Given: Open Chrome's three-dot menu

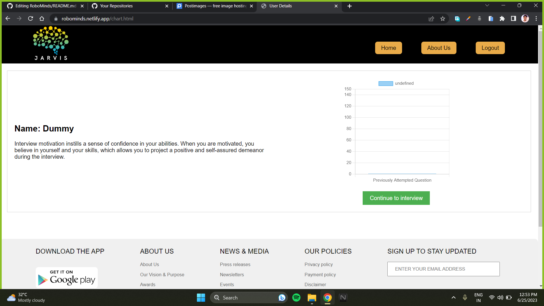Looking at the screenshot, I should point(536,19).
